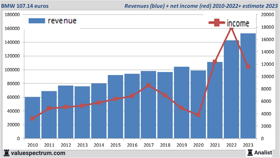The width and height of the screenshot is (280, 158).
Task: Select the 2014 revenue bar
Action: click(99, 111)
